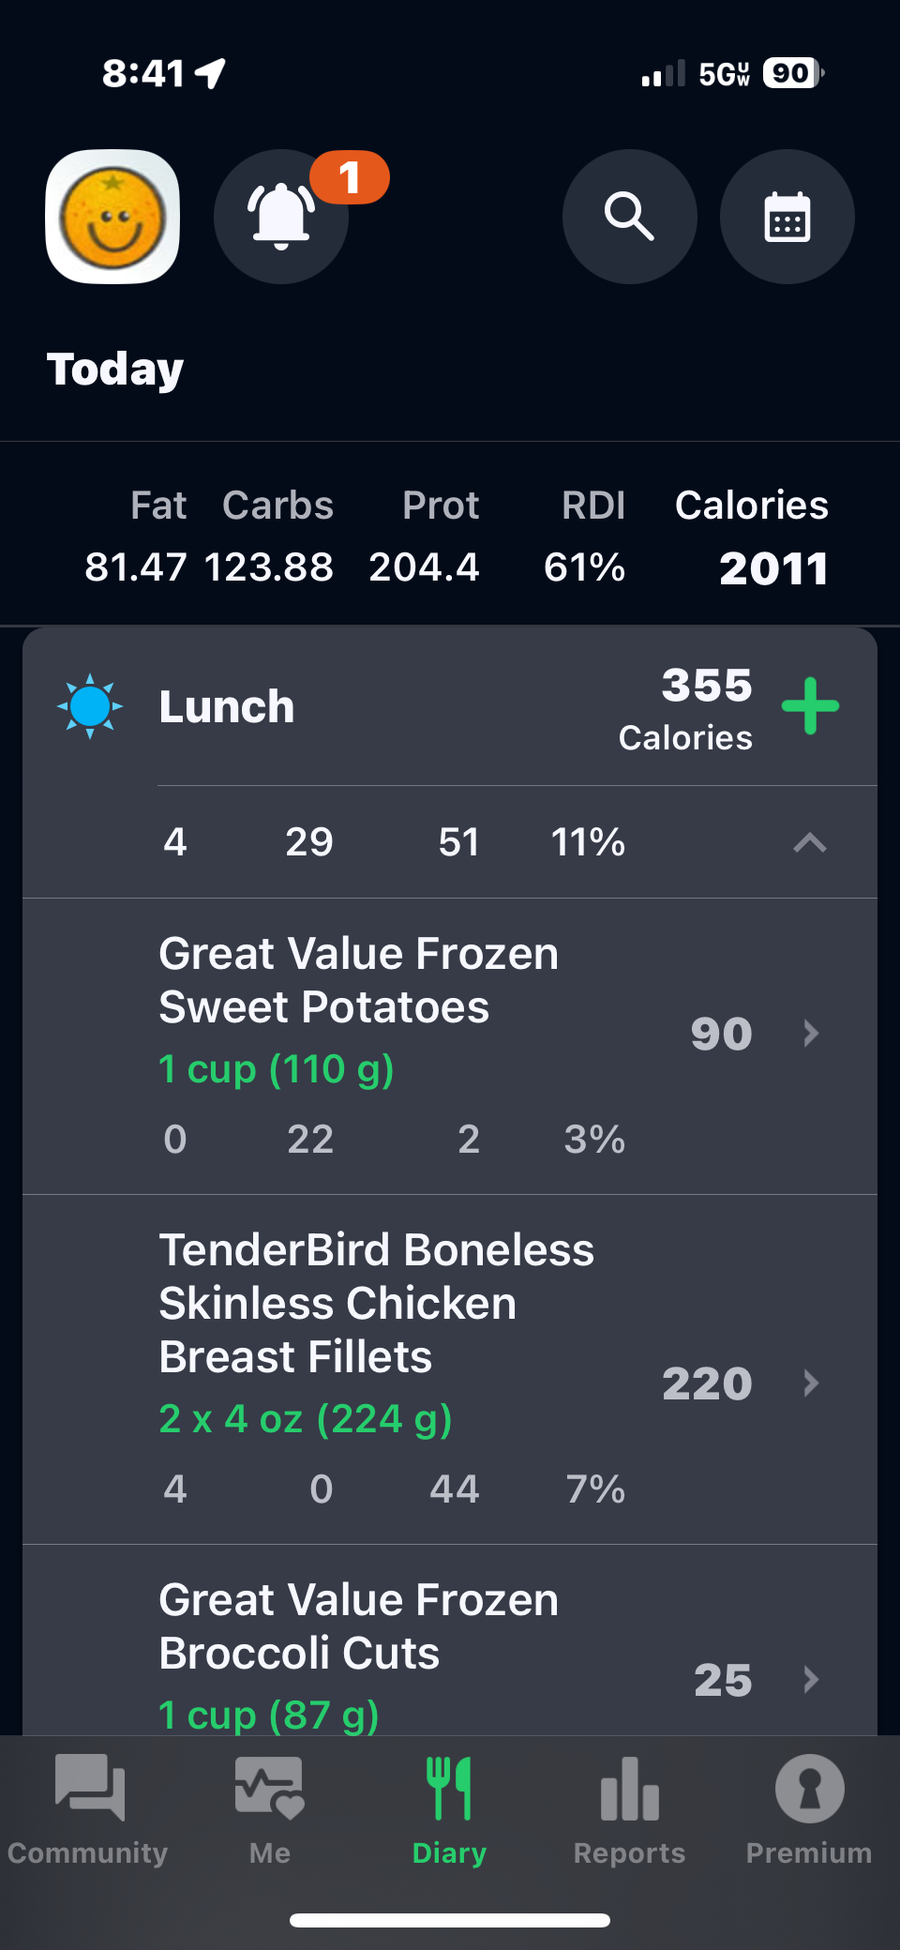Tap the Lunch meal header title
The image size is (900, 1950).
(x=227, y=706)
